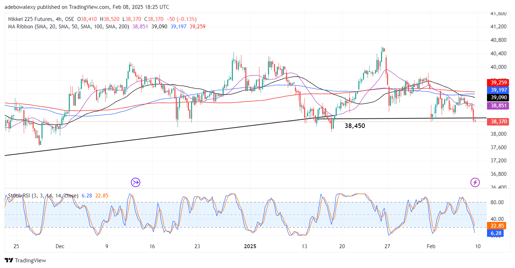
Task: Click the blue 39,197 SMA price label
Action: click(498, 90)
